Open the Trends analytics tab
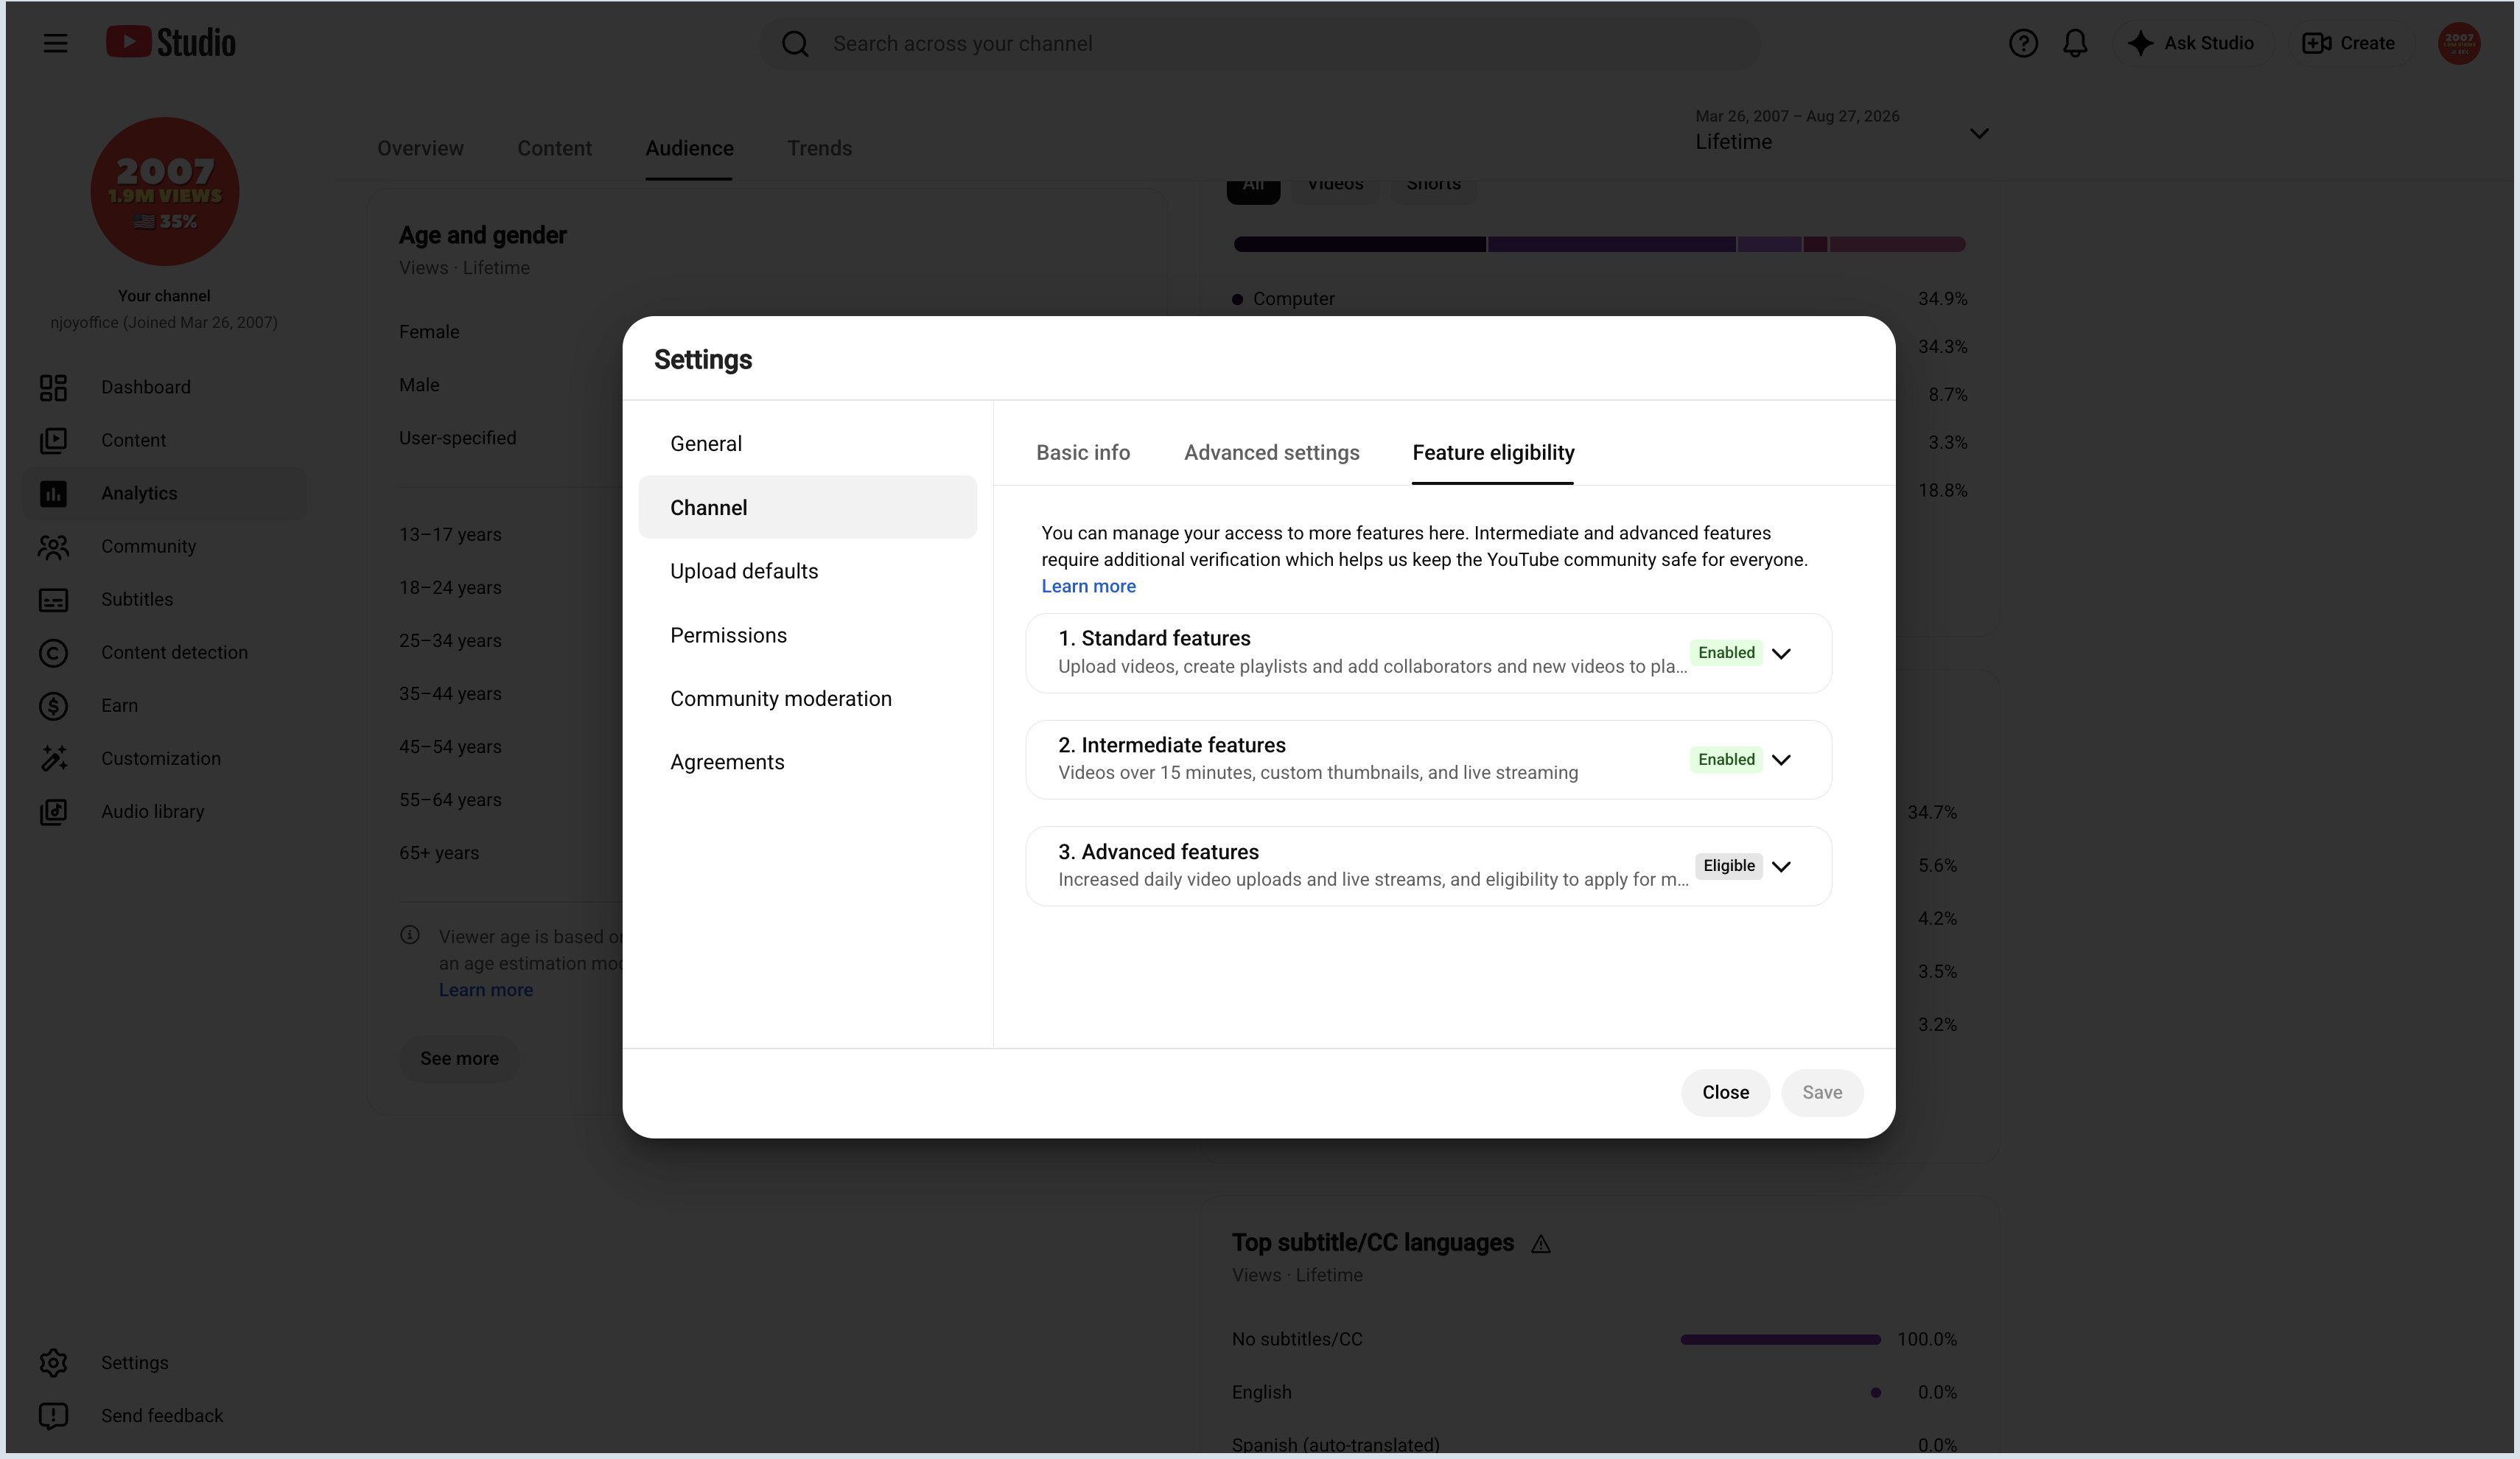Viewport: 2520px width, 1459px height. [819, 148]
